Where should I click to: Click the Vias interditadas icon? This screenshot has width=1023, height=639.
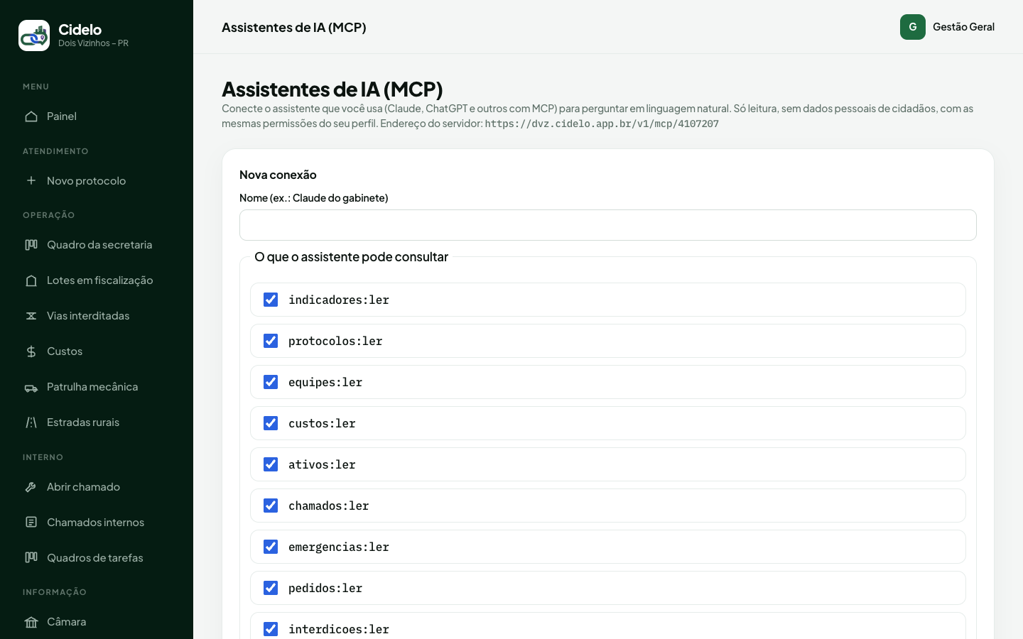tap(31, 315)
